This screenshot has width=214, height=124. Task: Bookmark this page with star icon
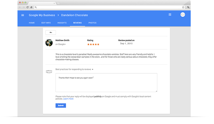(183, 7)
